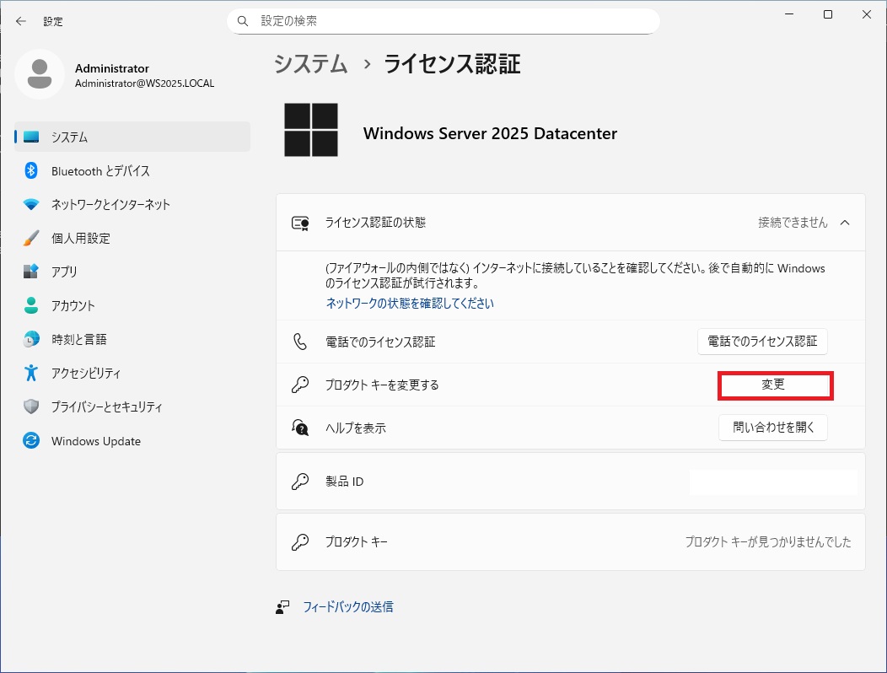Click the key icon in プロダクト キー row
The image size is (887, 673).
coord(300,541)
